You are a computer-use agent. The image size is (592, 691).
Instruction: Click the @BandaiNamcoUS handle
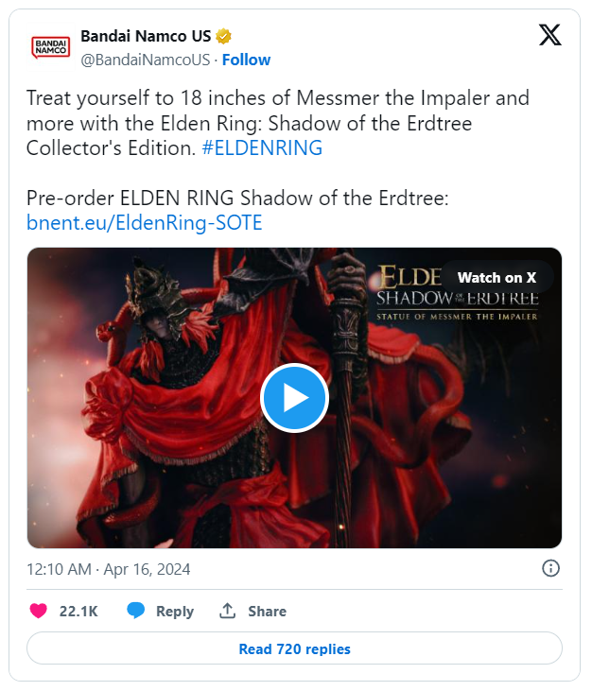pos(146,60)
